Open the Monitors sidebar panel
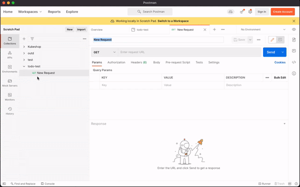This screenshot has width=300, height=187. (10, 97)
